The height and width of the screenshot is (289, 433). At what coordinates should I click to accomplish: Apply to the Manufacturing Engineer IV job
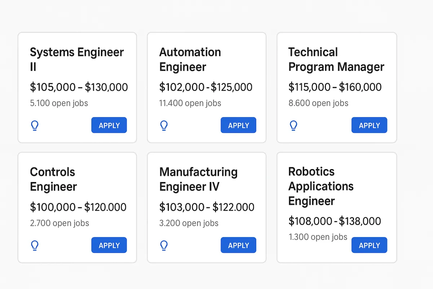(x=239, y=245)
